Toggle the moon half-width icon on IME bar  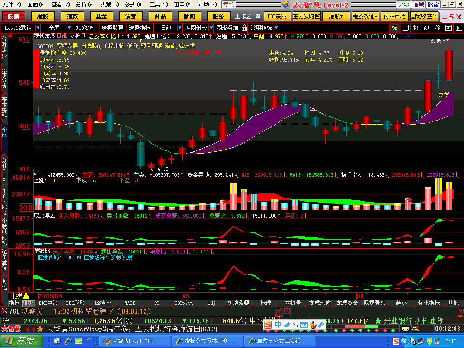click(x=286, y=324)
